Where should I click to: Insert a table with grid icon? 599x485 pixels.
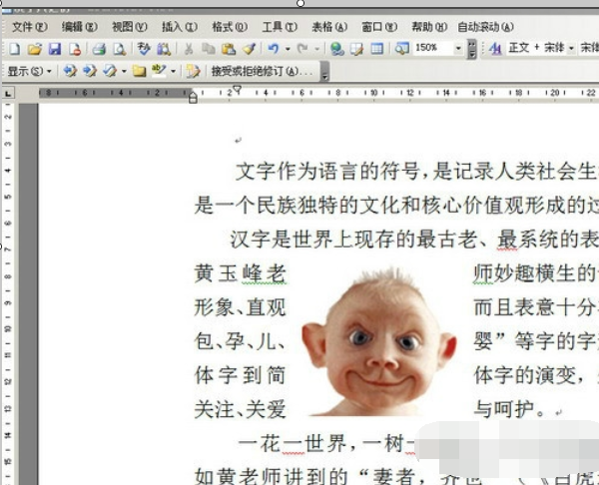tap(377, 49)
